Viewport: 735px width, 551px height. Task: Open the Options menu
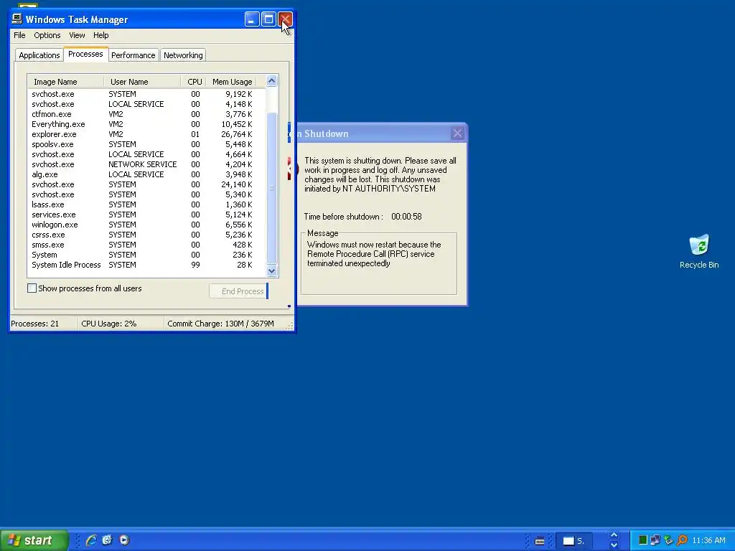click(47, 35)
